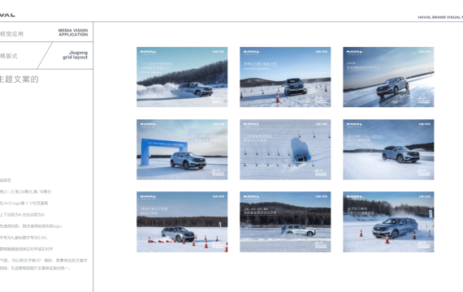
Task: Click the HAVAL logo in the page header
Action: click(7, 15)
